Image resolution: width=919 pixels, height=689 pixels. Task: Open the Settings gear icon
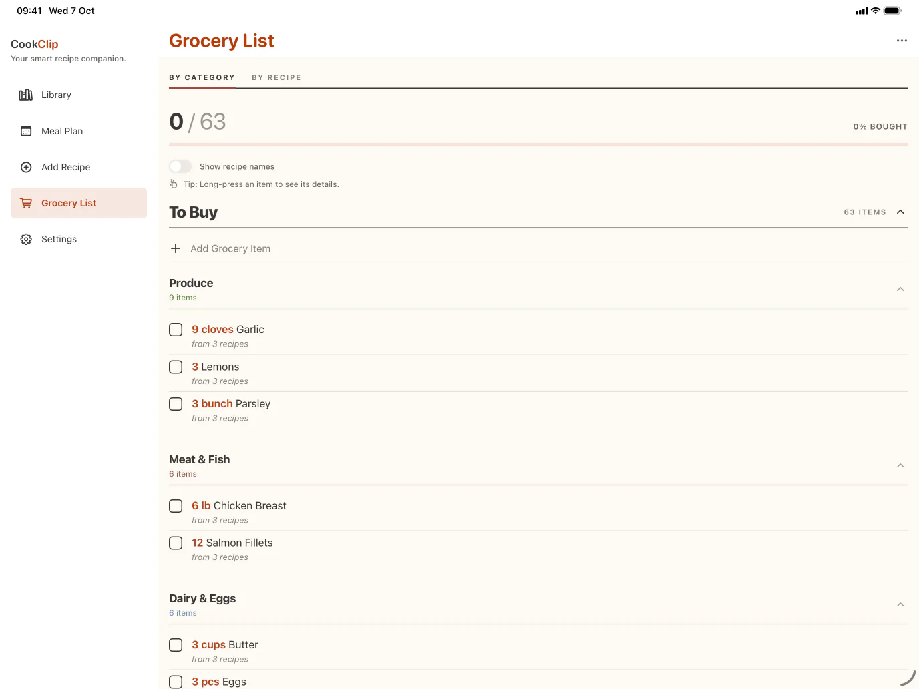pos(26,239)
